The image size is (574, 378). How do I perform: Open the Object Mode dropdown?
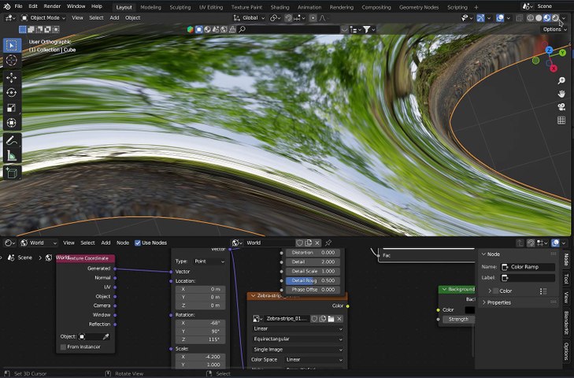tap(43, 17)
